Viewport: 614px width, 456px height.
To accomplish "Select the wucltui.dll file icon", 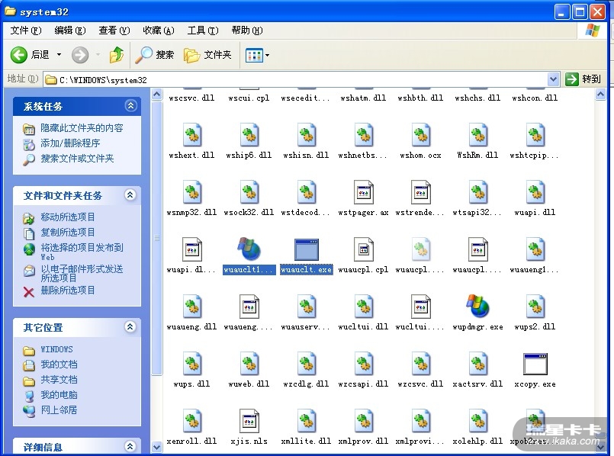I will pos(363,307).
